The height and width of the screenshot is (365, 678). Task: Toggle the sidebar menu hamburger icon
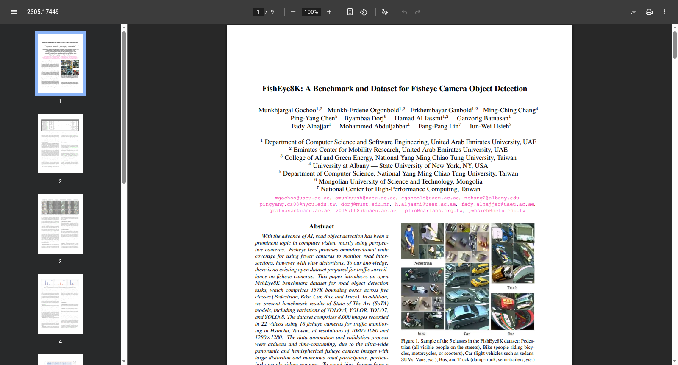coord(14,12)
